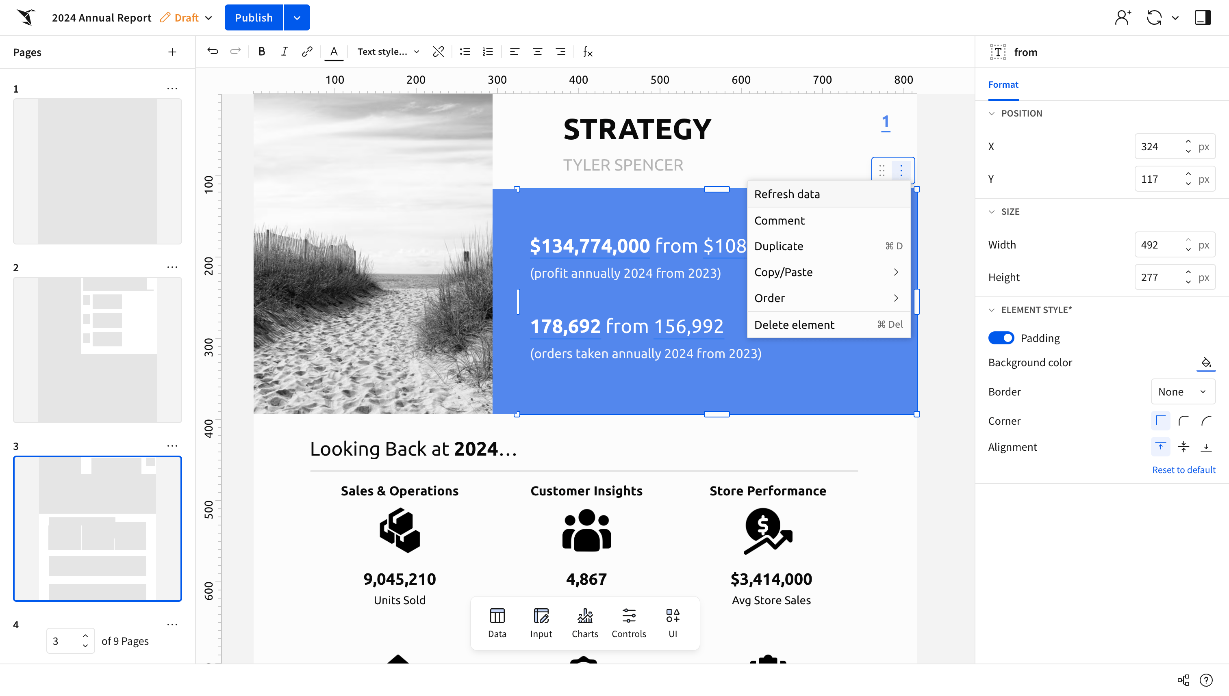
Task: Click the Italic formatting icon
Action: (284, 52)
